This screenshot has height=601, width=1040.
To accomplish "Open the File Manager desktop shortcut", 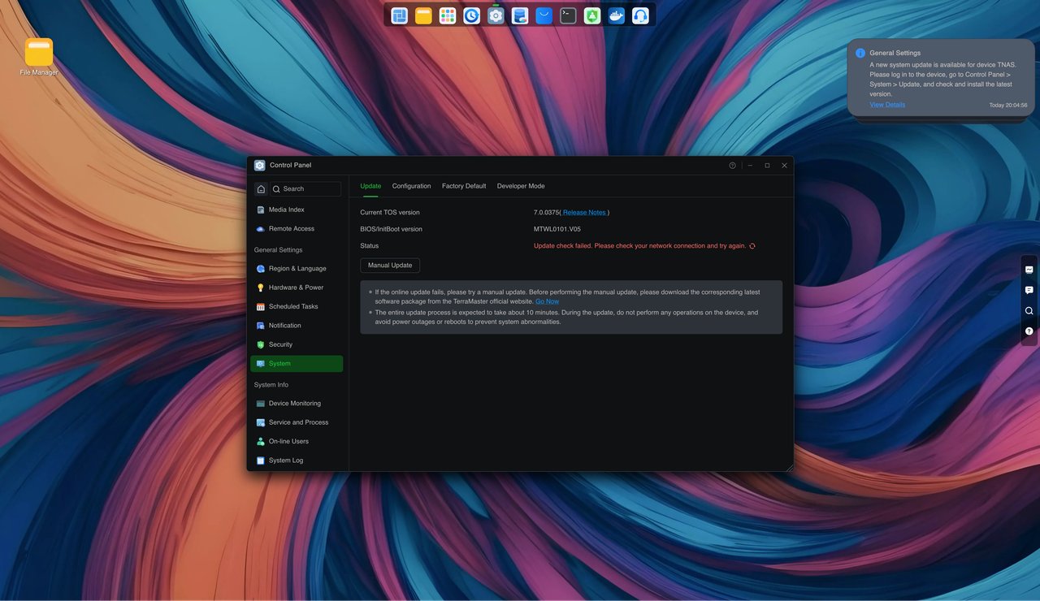I will coord(39,57).
